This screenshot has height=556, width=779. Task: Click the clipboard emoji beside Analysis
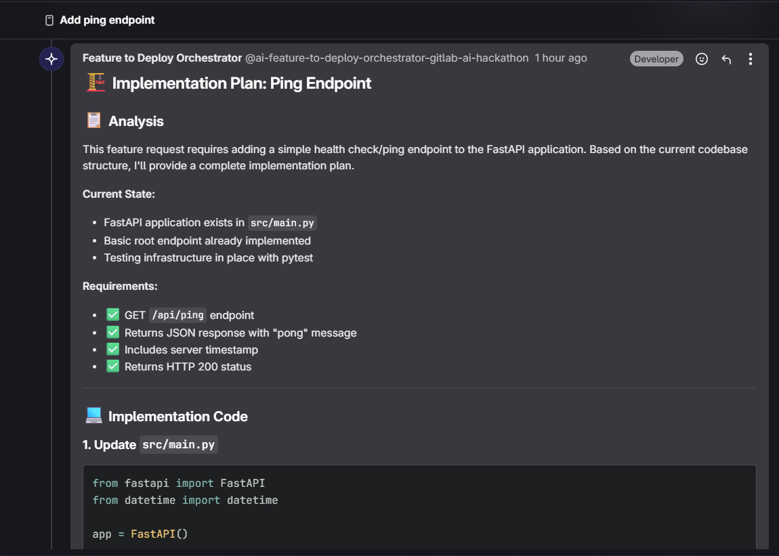tap(93, 121)
